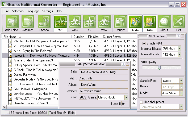Open the Language menu
This screenshot has height=117, width=188.
[x=33, y=11]
